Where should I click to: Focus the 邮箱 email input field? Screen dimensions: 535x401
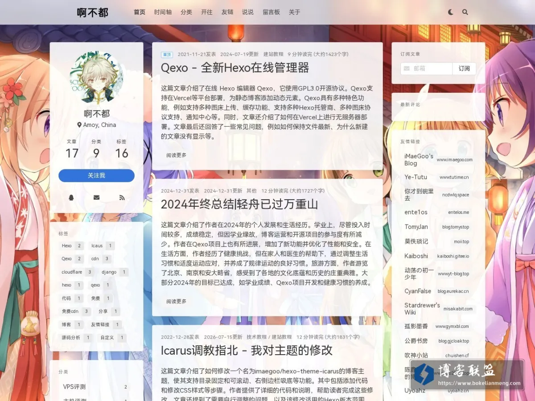coord(427,69)
